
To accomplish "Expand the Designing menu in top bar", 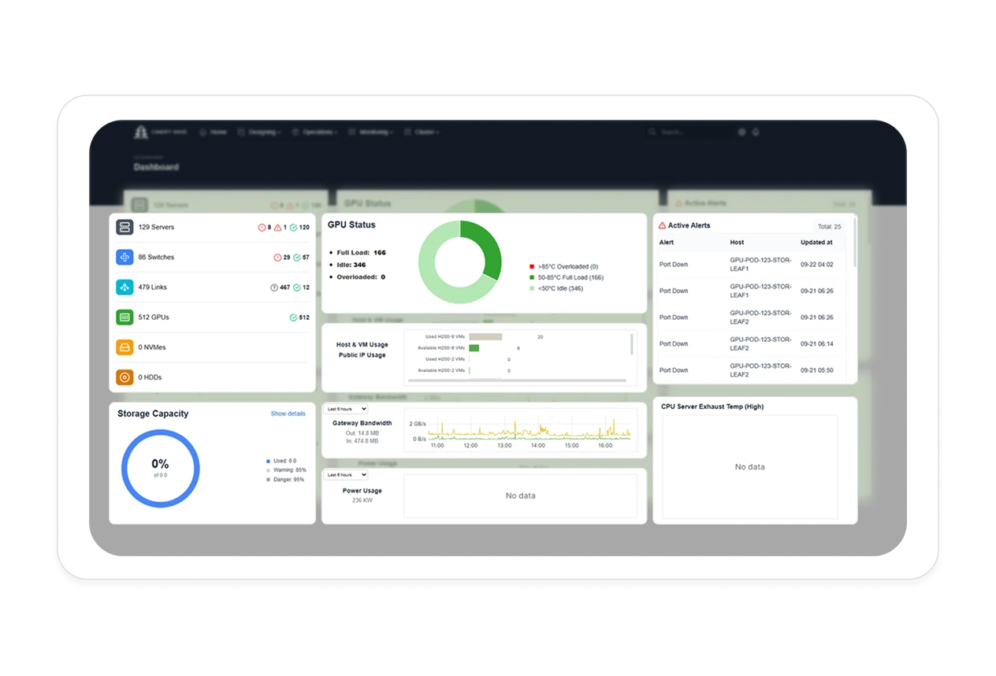I will [259, 132].
